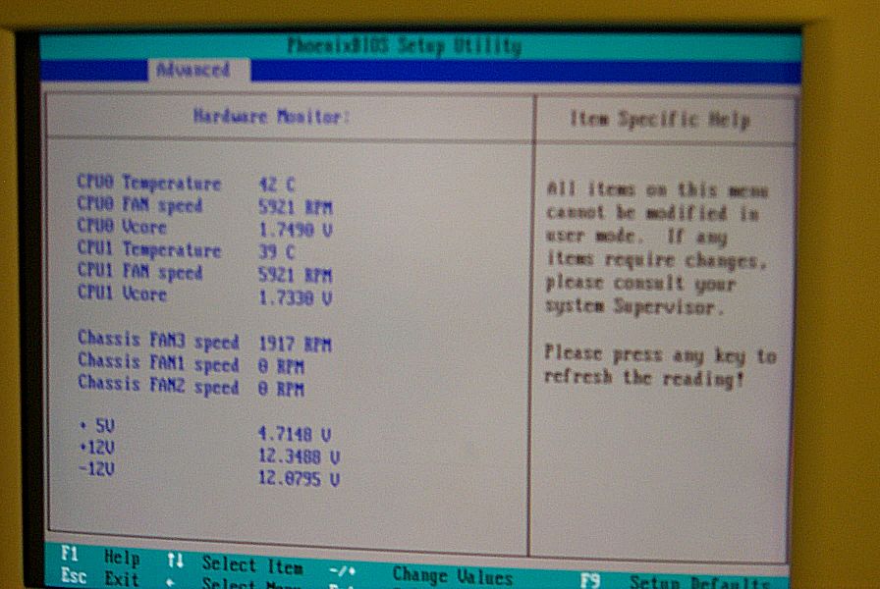
Task: Click the 0 RPM value for Chassis FAN2
Action: [281, 389]
